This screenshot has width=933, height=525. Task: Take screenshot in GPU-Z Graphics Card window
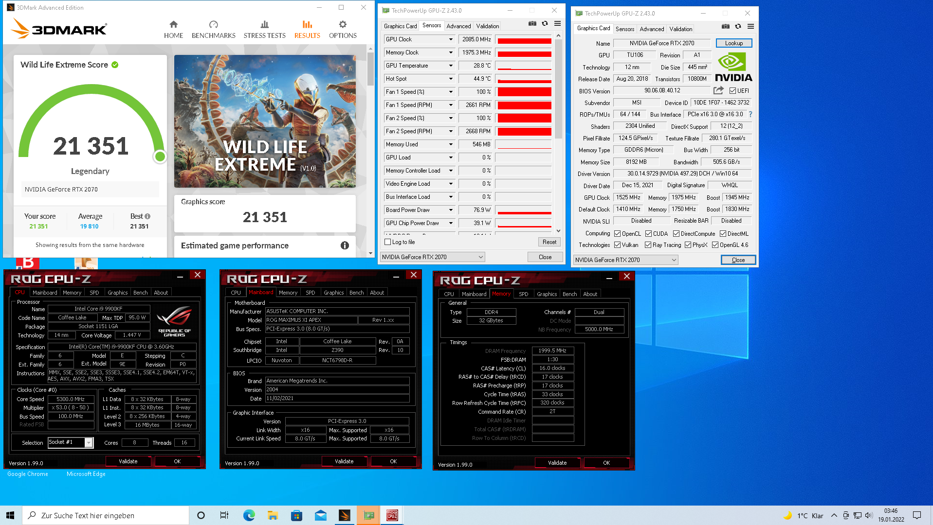click(x=726, y=26)
